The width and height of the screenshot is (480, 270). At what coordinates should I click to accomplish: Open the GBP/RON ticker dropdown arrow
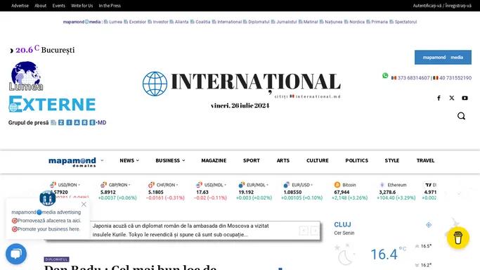pos(129,185)
